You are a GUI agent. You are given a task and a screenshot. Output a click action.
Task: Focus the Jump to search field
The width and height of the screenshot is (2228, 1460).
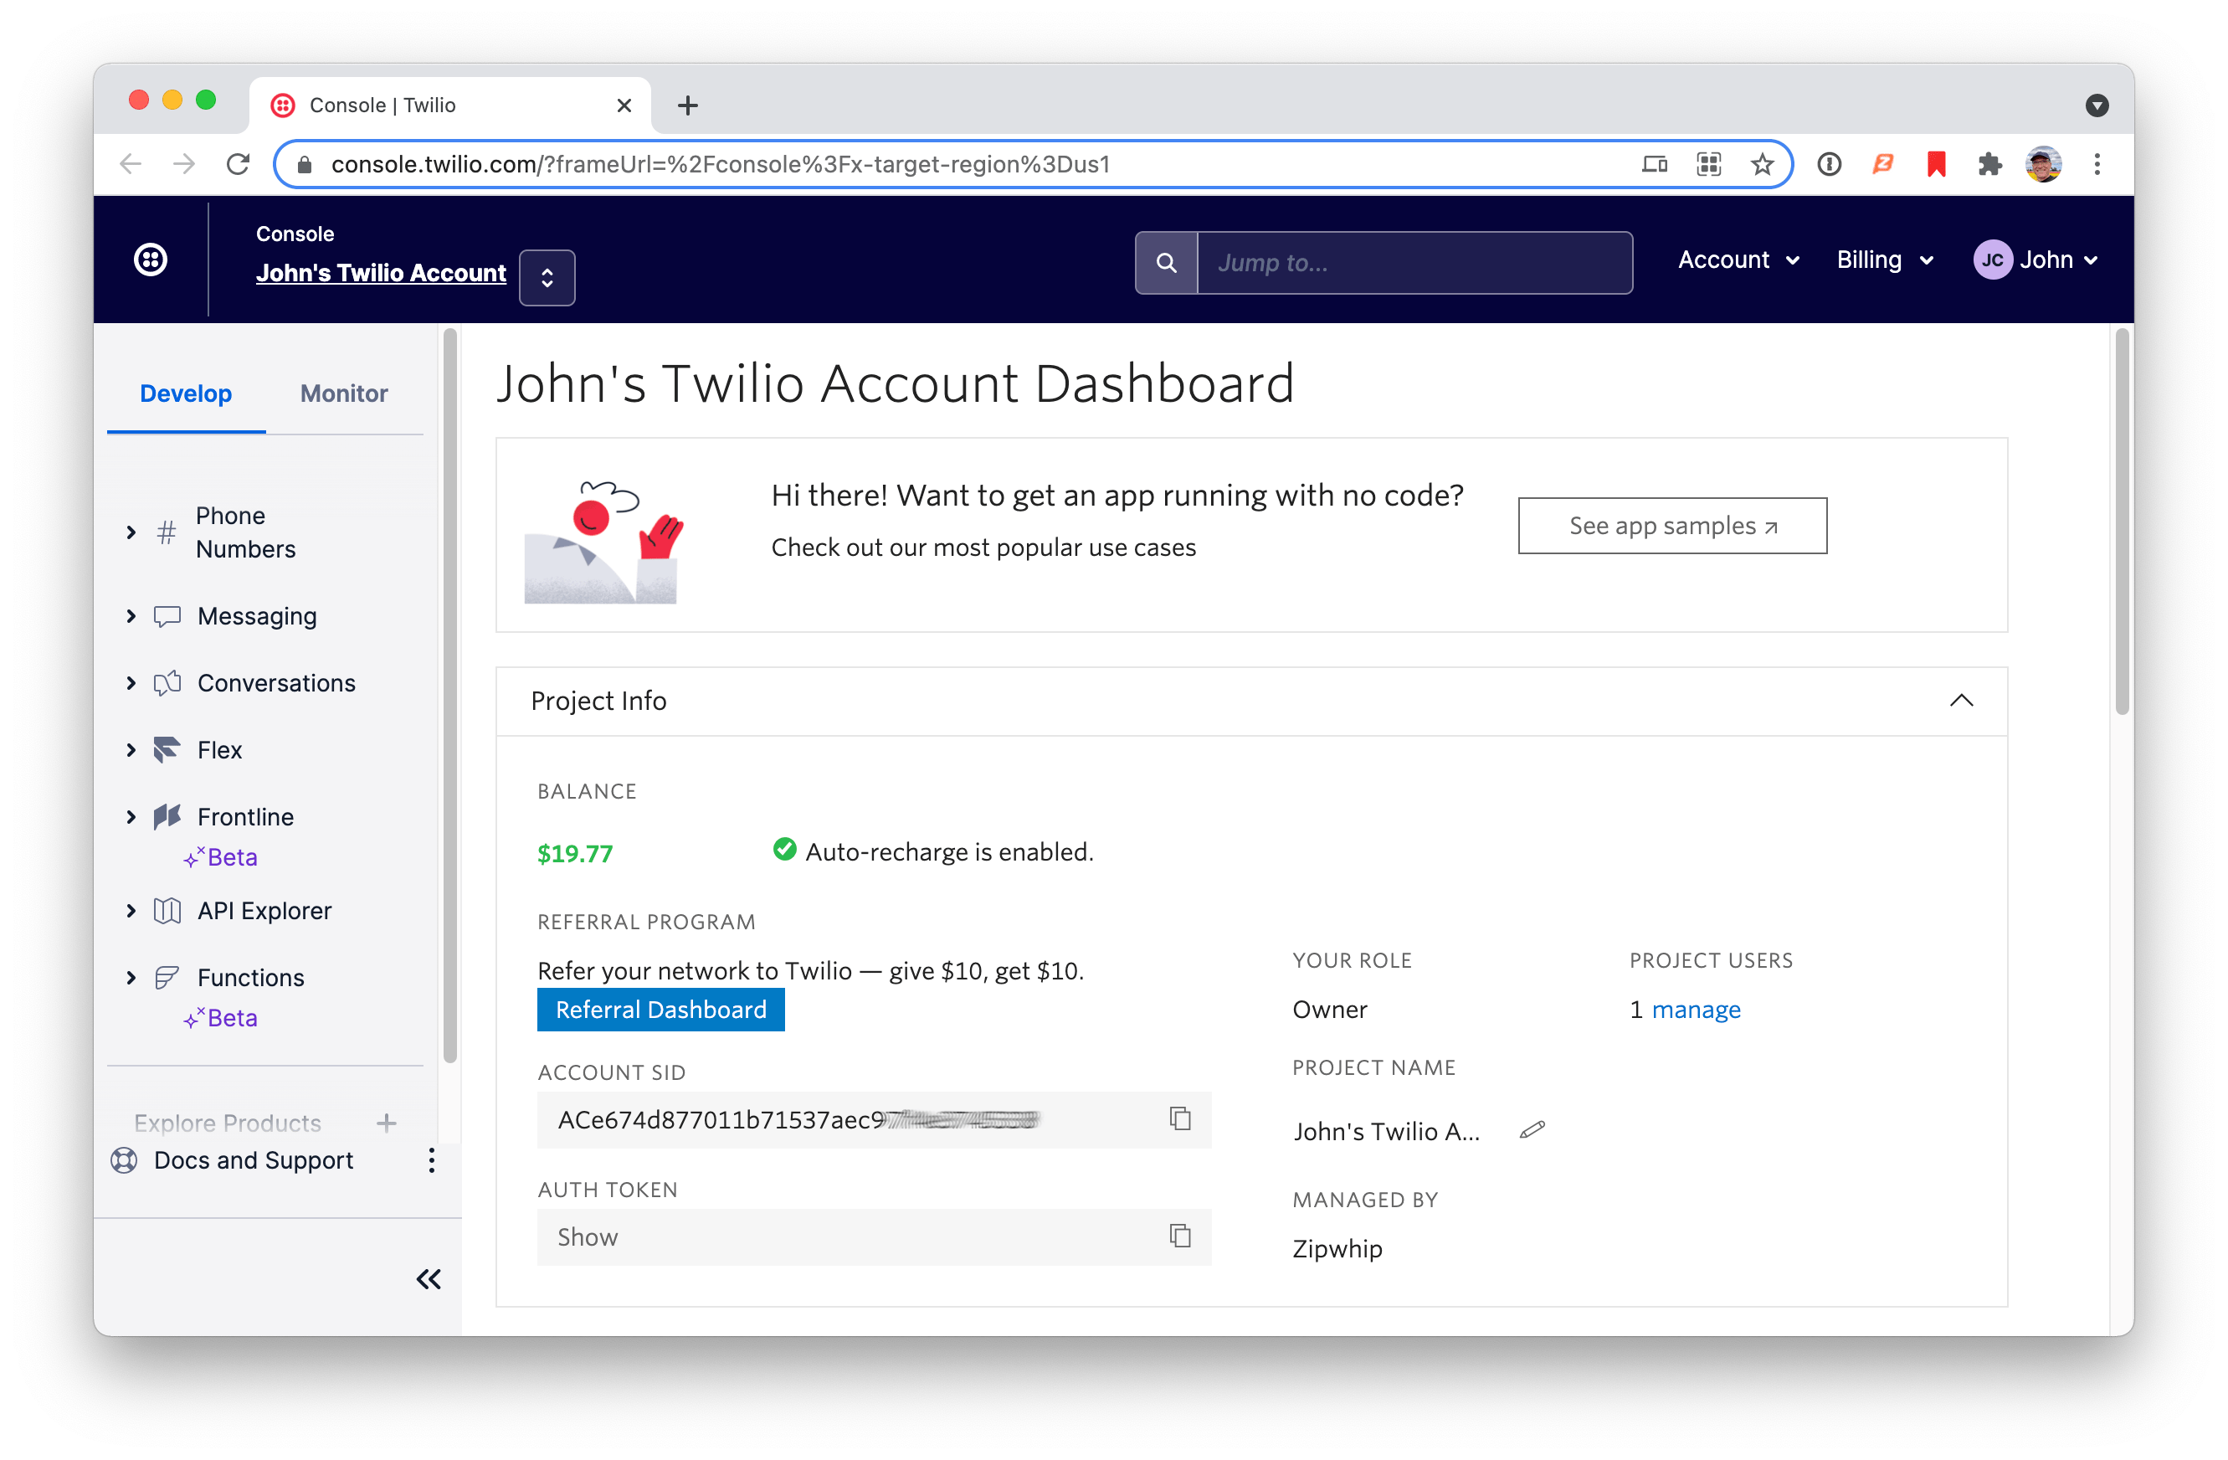(x=1414, y=263)
